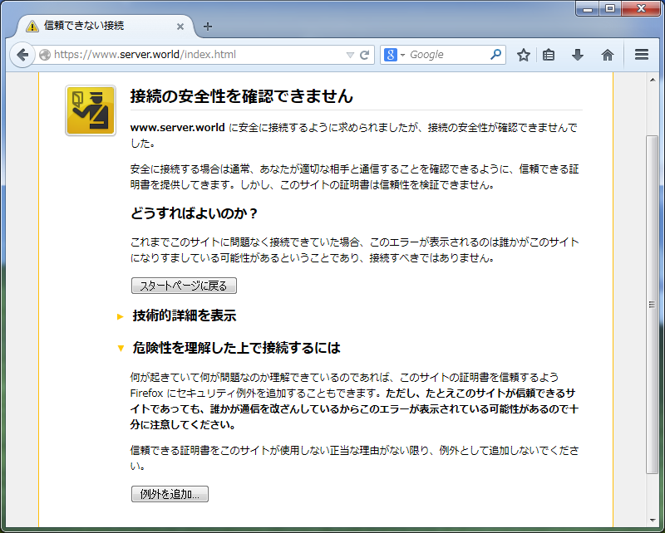
Task: Open the hamburger menu
Action: point(642,54)
